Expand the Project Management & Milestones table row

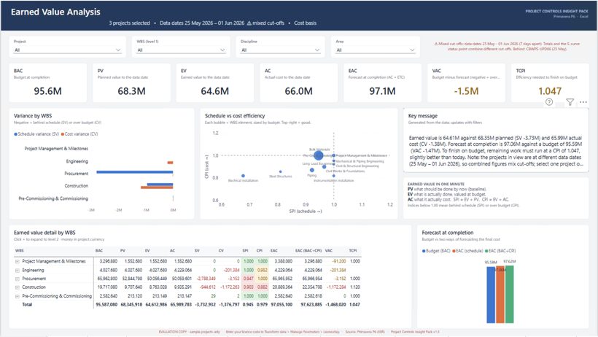click(x=18, y=261)
